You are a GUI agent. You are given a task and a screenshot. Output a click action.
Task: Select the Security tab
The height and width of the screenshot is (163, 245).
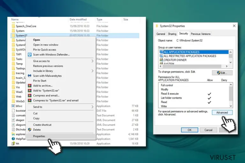(183, 33)
